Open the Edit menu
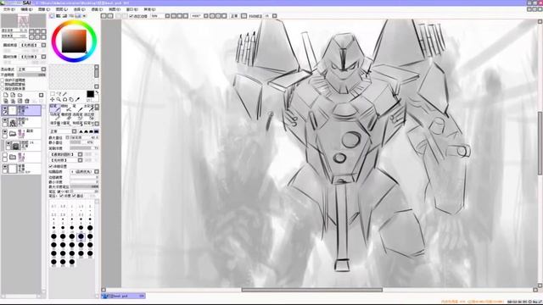The image size is (543, 305). pyautogui.click(x=26, y=9)
